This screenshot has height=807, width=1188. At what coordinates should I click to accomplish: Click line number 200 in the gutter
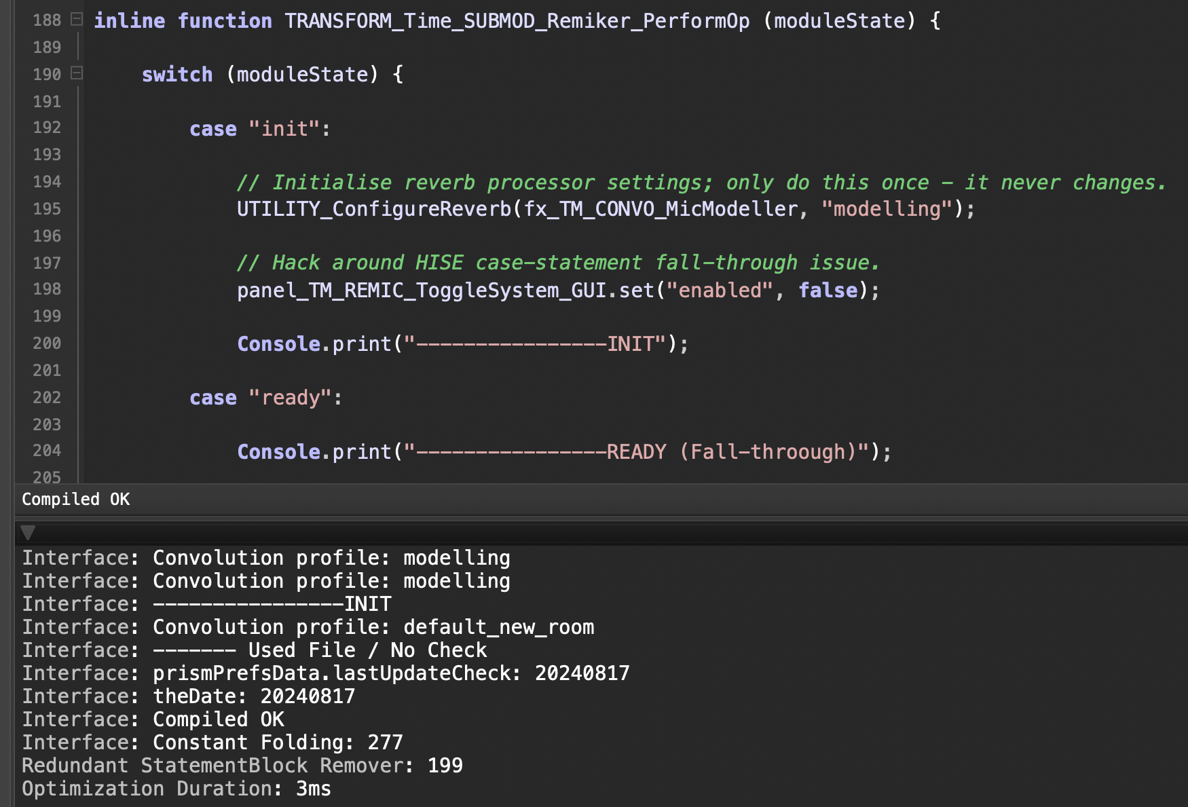click(47, 343)
